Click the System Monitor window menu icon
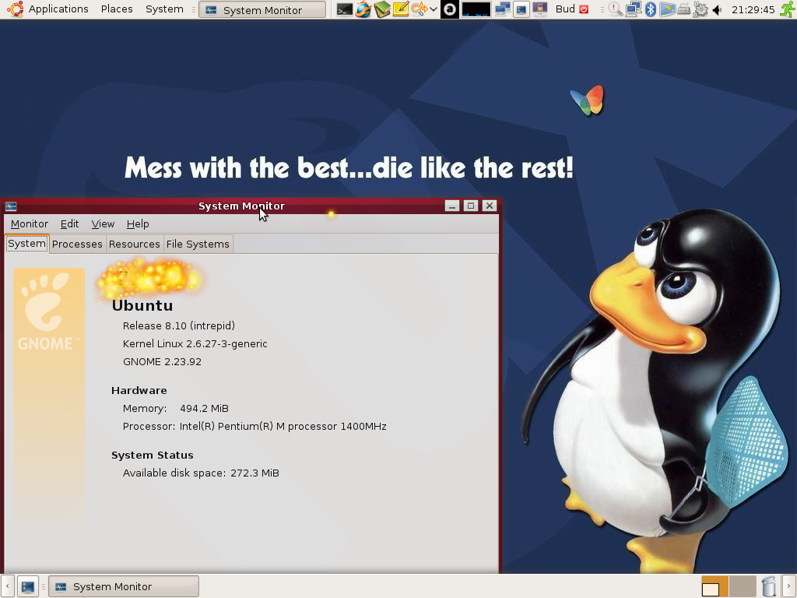This screenshot has height=598, width=797. pyautogui.click(x=11, y=206)
